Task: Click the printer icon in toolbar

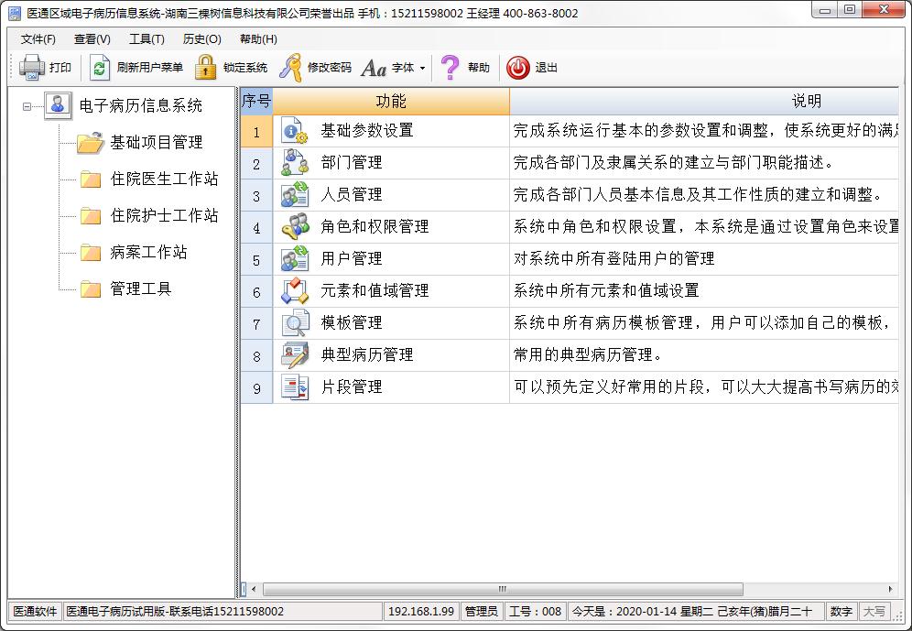Action: tap(31, 68)
